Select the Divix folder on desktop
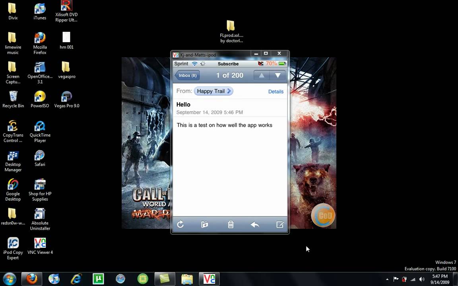 13,11
